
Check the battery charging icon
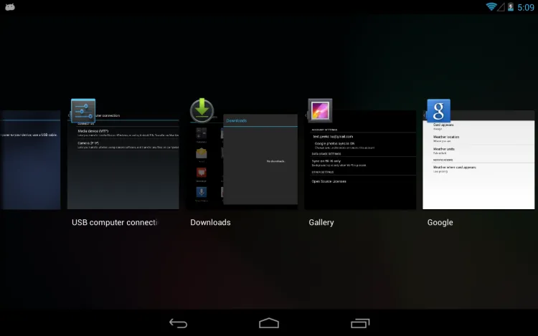[x=511, y=7]
